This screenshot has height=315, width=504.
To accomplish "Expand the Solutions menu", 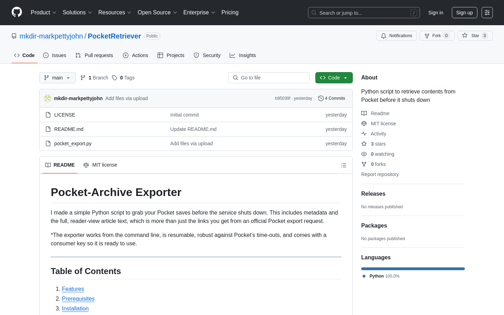I will click(77, 13).
